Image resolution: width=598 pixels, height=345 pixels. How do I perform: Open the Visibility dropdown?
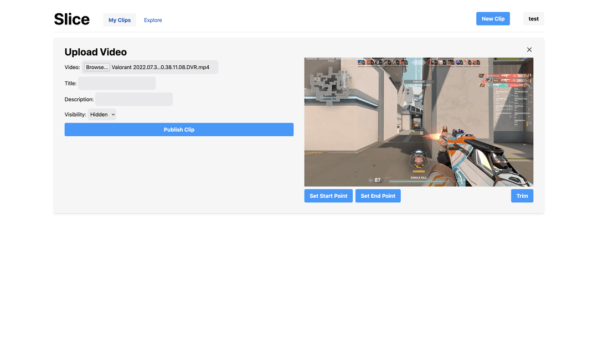click(102, 115)
